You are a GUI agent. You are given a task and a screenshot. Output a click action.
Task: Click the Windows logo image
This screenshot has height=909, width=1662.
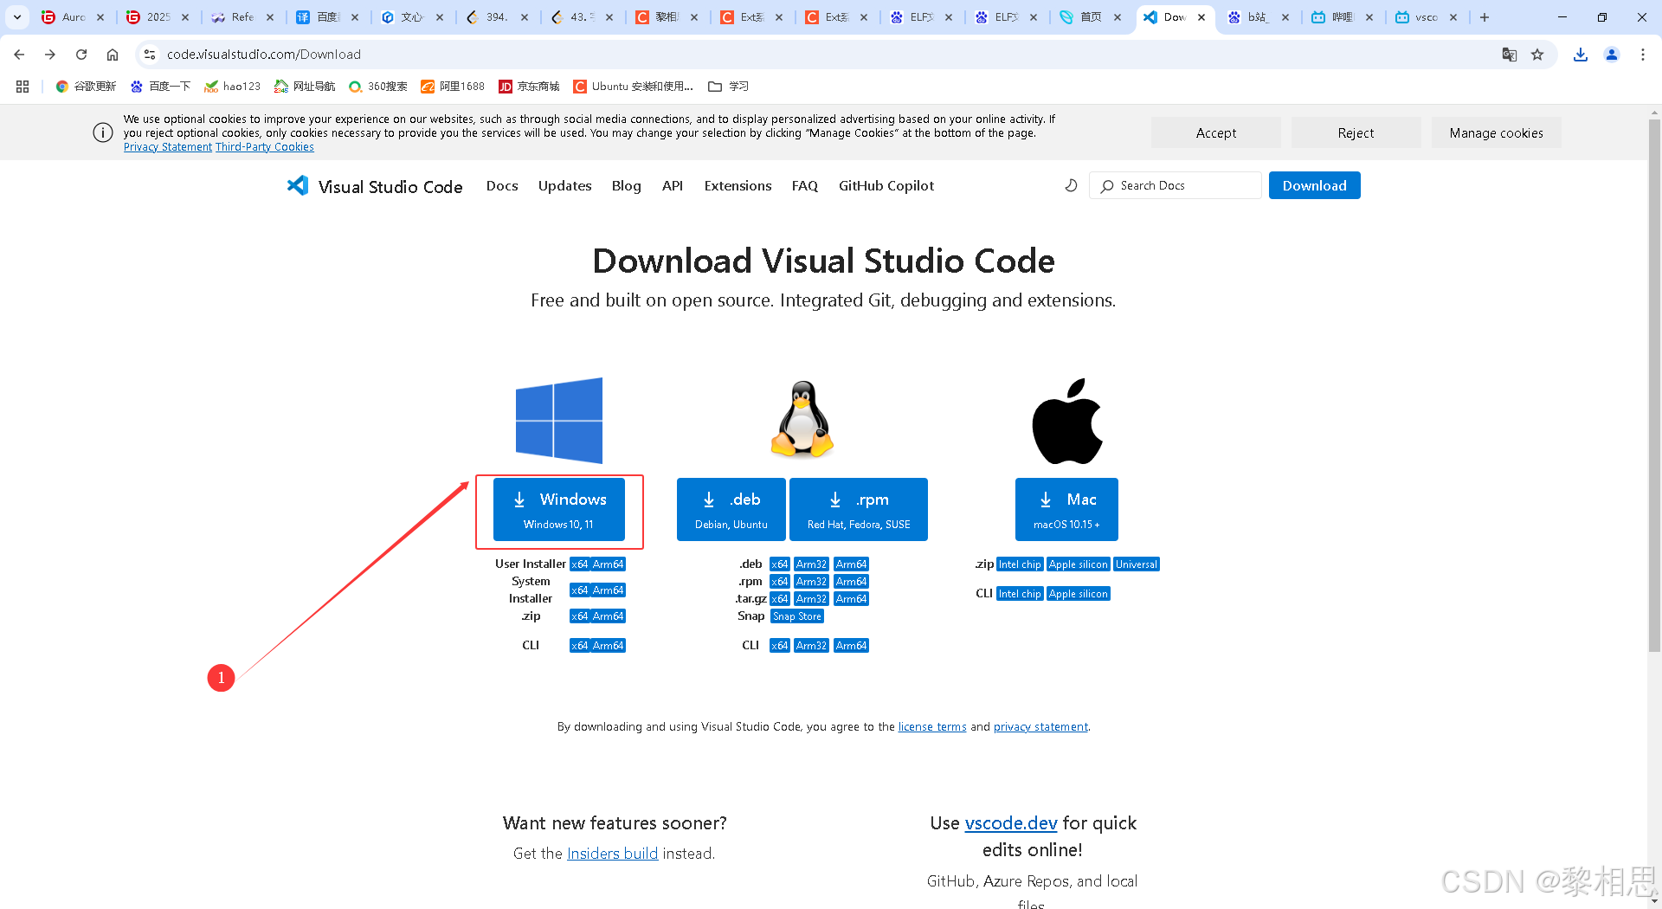pyautogui.click(x=559, y=420)
